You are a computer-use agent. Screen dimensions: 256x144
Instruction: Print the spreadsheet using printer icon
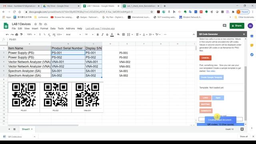coord(17,34)
